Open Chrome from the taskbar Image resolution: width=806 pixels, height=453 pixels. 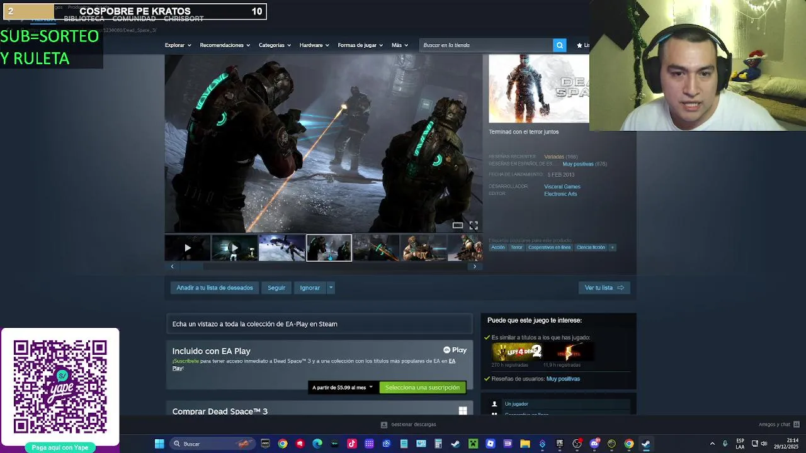[283, 444]
